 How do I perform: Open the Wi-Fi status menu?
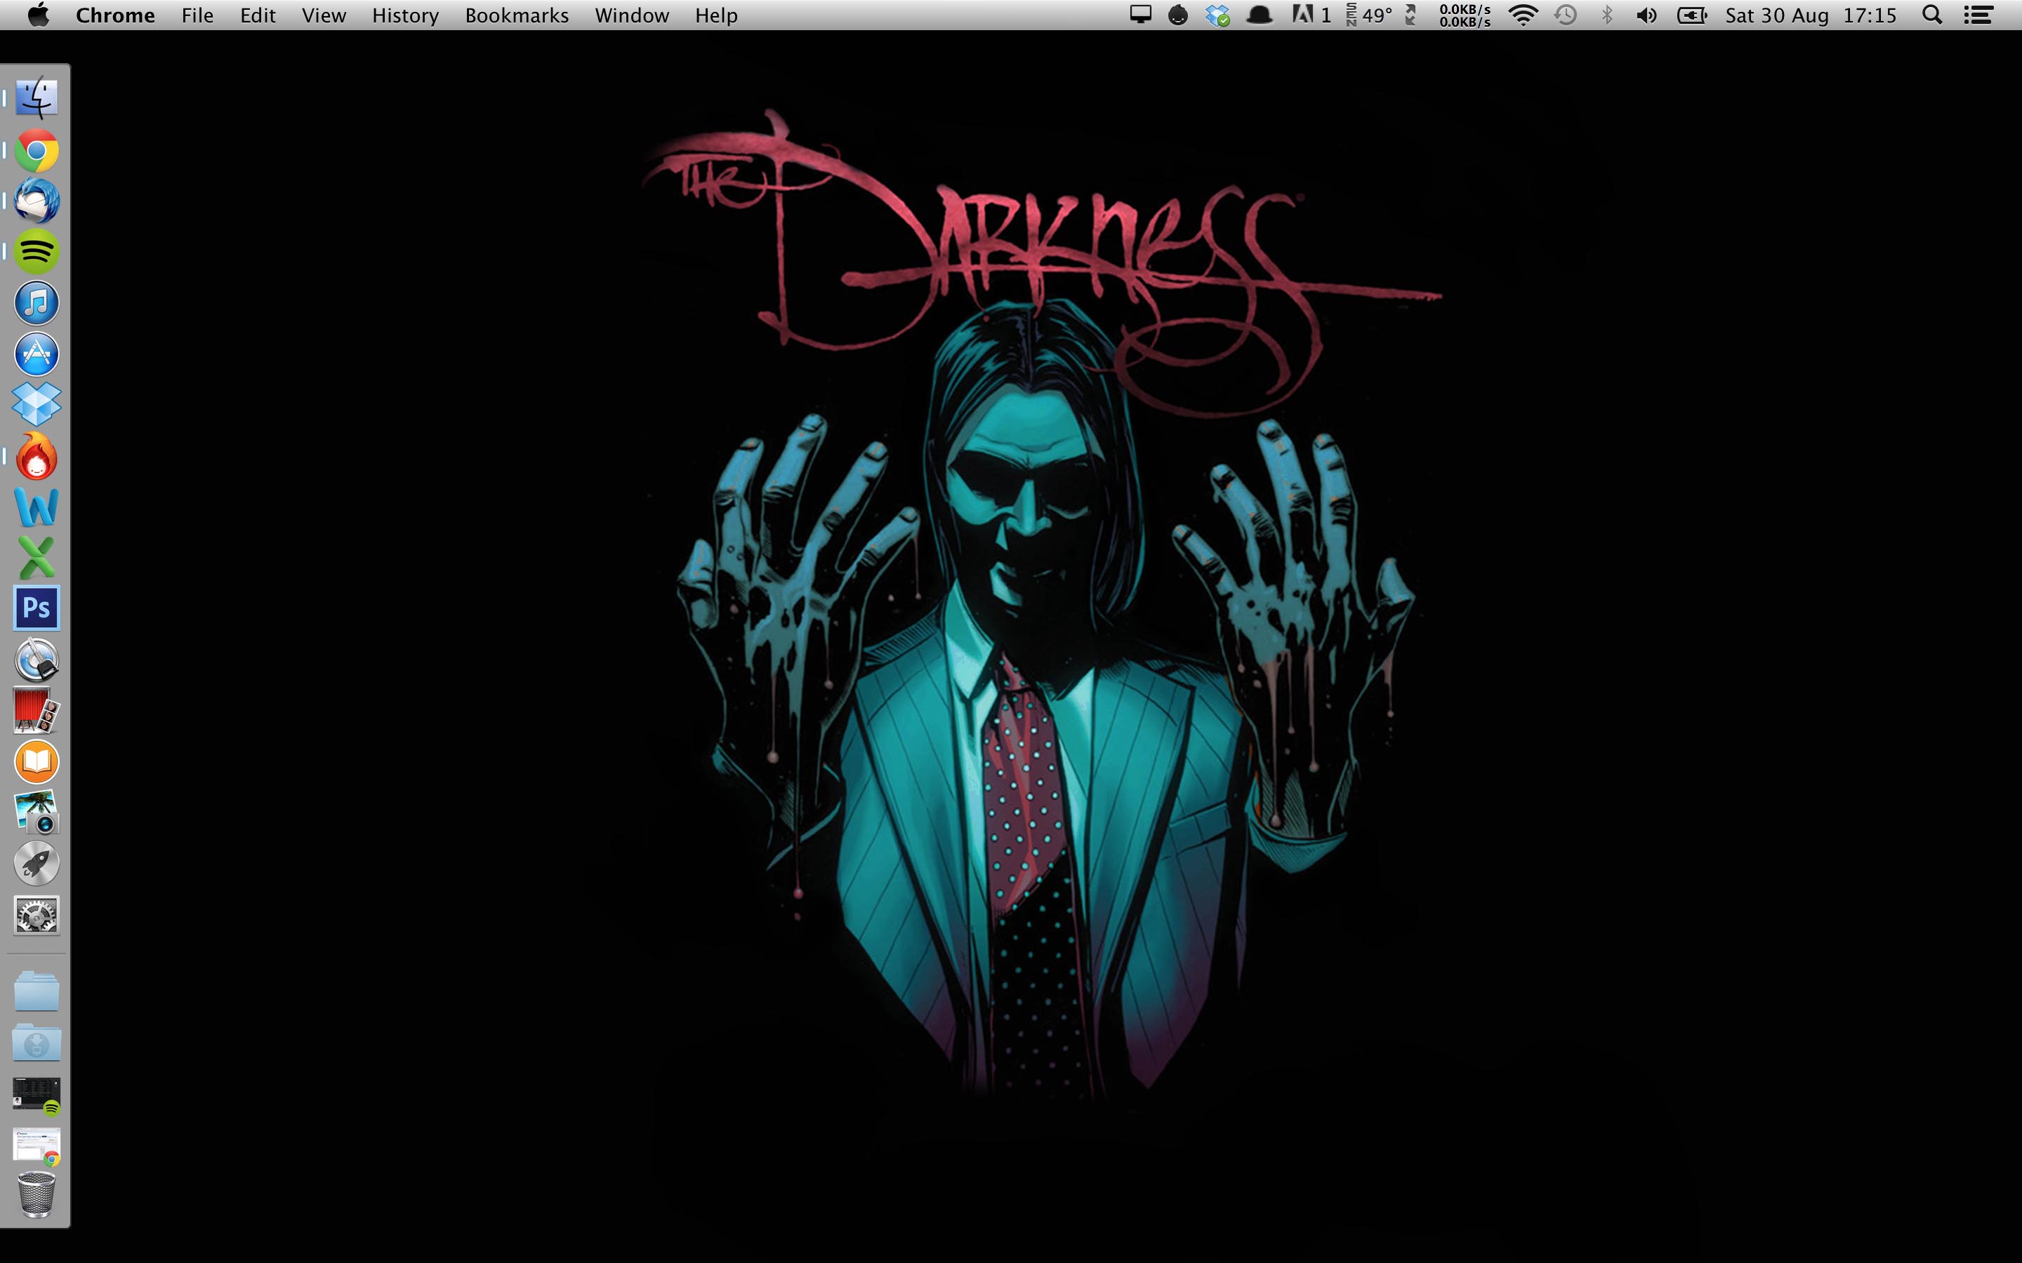click(x=1524, y=15)
